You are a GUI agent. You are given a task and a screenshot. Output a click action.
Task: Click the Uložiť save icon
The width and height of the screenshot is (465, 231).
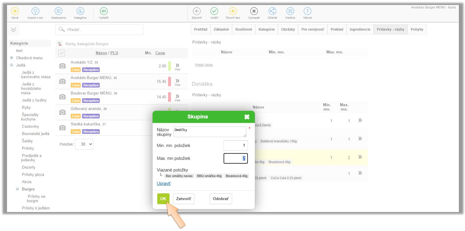coord(214,11)
